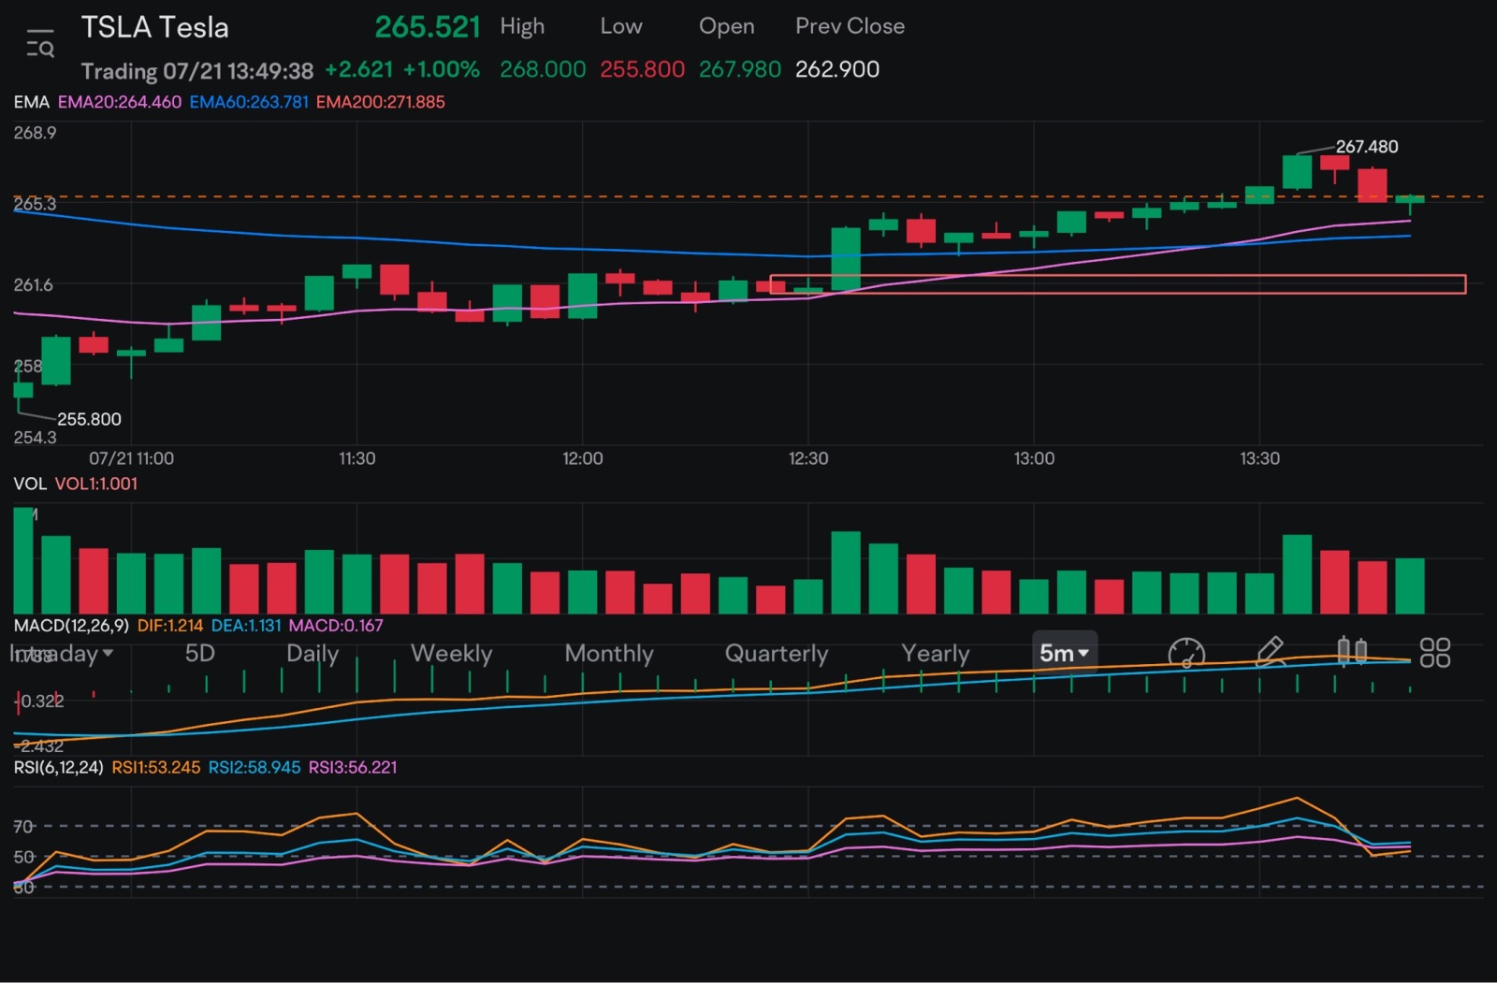The image size is (1497, 983).
Task: Click the VOL indicator label
Action: (30, 484)
